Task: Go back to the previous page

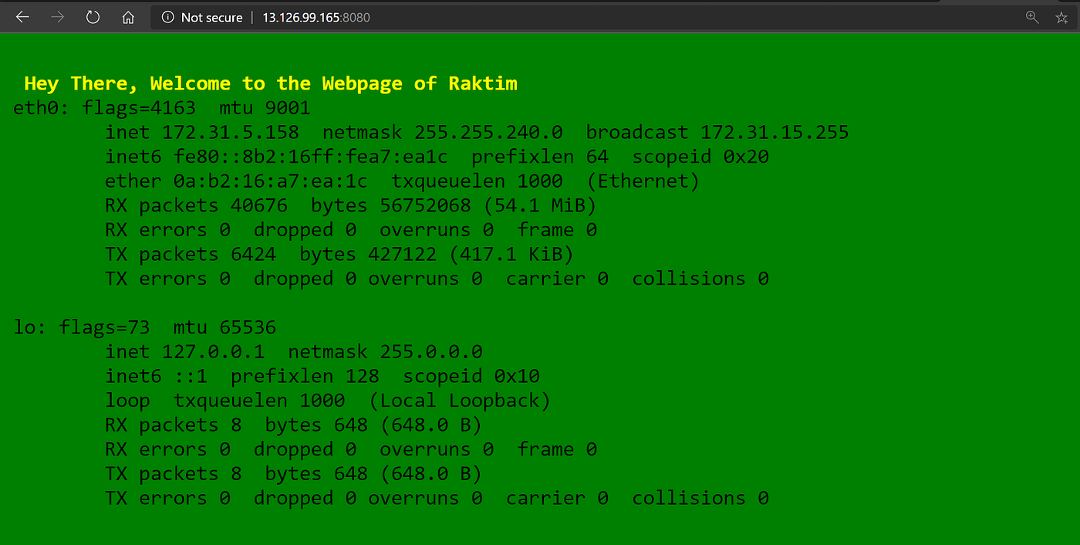Action: tap(22, 17)
